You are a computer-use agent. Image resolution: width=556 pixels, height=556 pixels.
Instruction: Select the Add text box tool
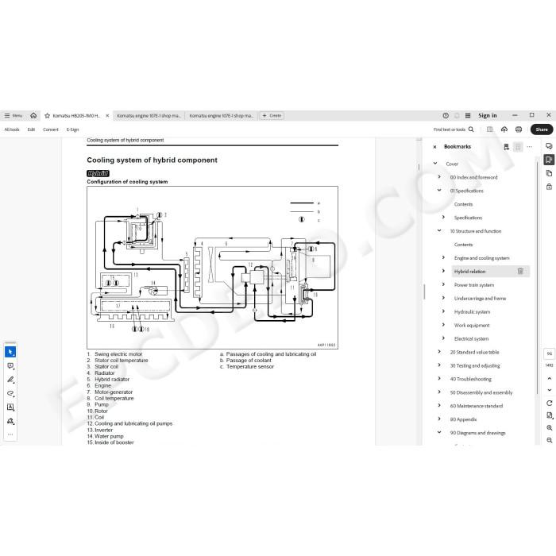tap(10, 407)
